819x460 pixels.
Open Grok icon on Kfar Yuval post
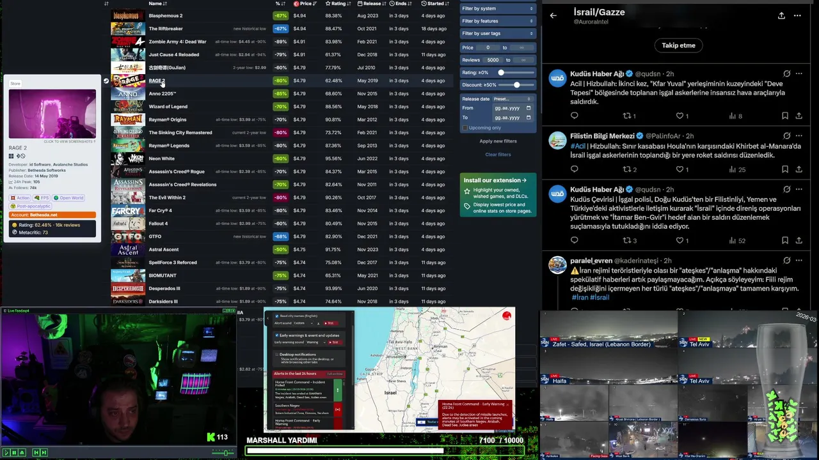pos(787,73)
